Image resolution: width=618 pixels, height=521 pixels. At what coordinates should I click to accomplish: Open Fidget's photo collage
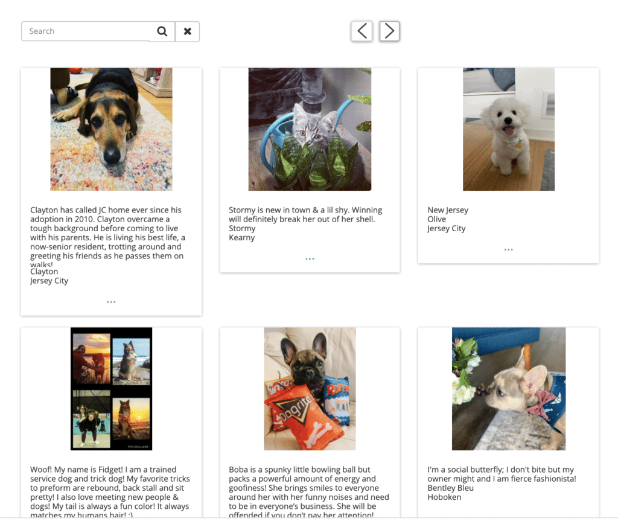(x=111, y=389)
